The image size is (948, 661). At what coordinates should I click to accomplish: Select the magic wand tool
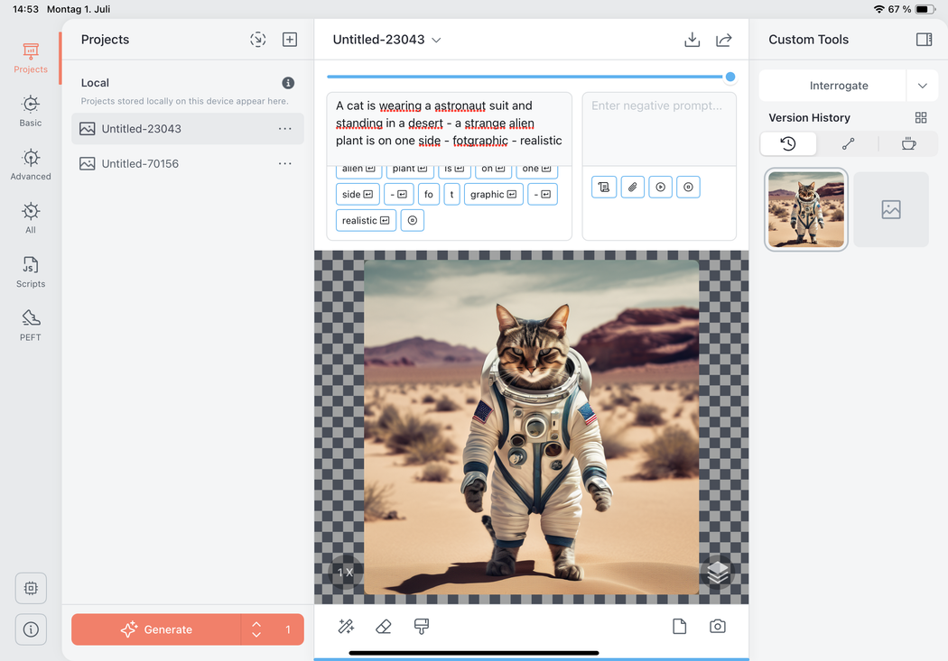[346, 627]
